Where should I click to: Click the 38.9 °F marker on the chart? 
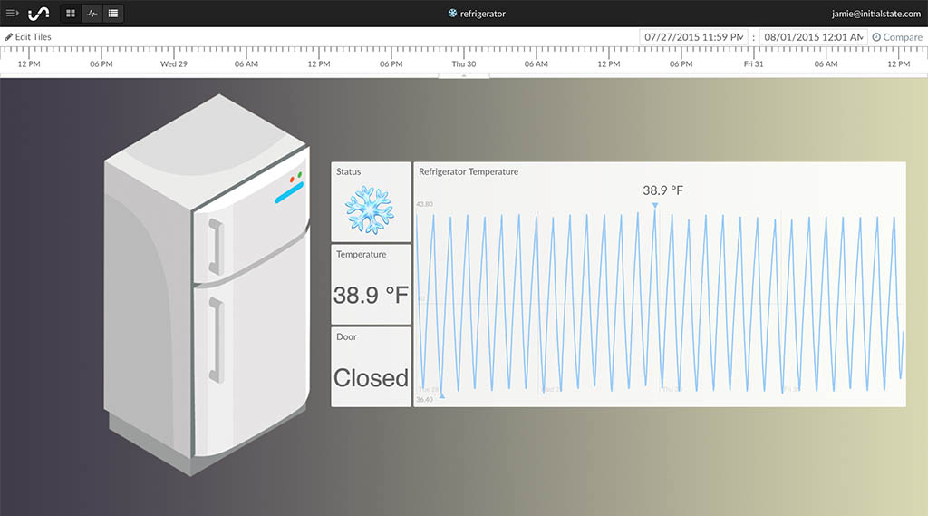coord(655,205)
